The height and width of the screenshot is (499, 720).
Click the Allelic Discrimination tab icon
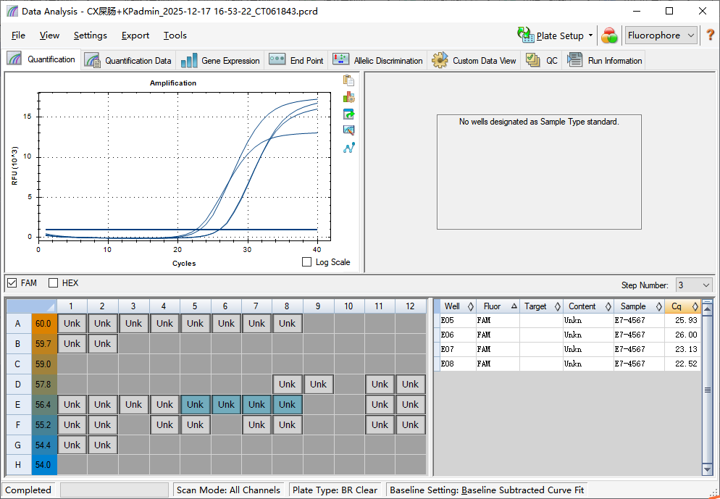341,59
